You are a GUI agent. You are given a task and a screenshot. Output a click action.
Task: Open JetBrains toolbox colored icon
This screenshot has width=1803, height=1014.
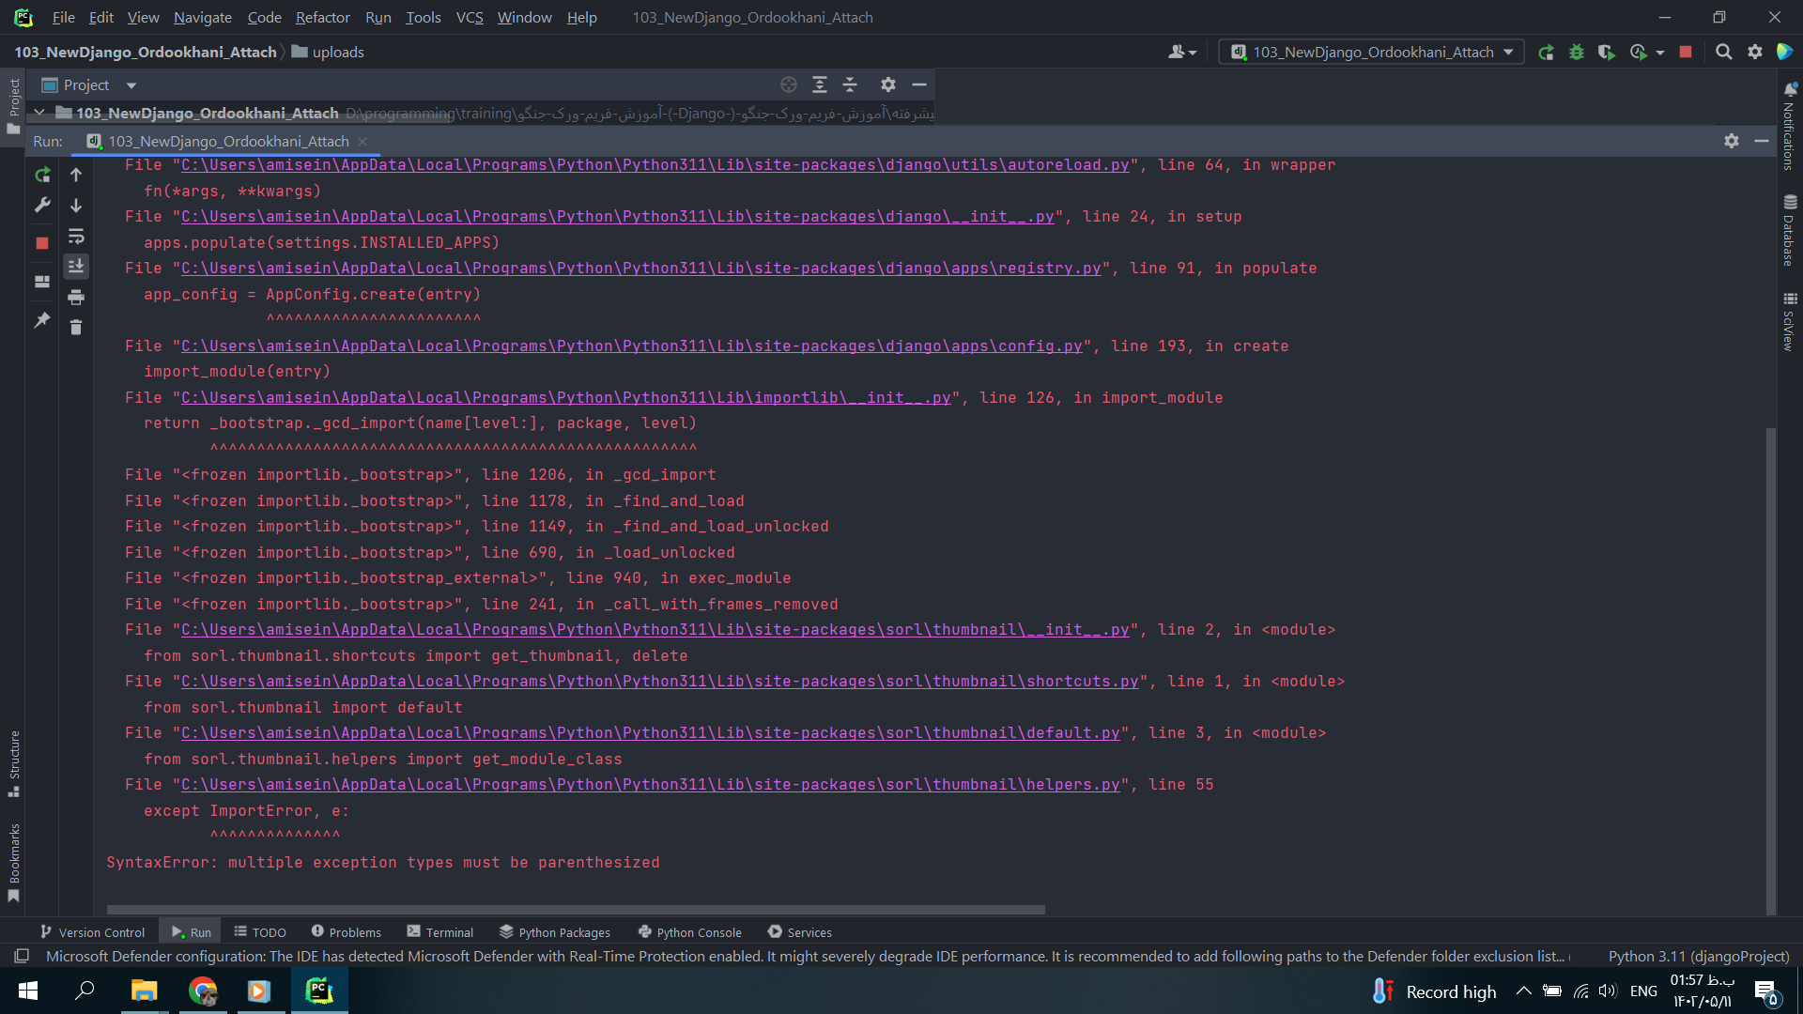[1785, 53]
